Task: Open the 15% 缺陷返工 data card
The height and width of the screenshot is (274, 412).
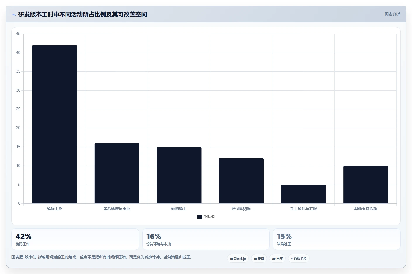Action: click(x=337, y=239)
